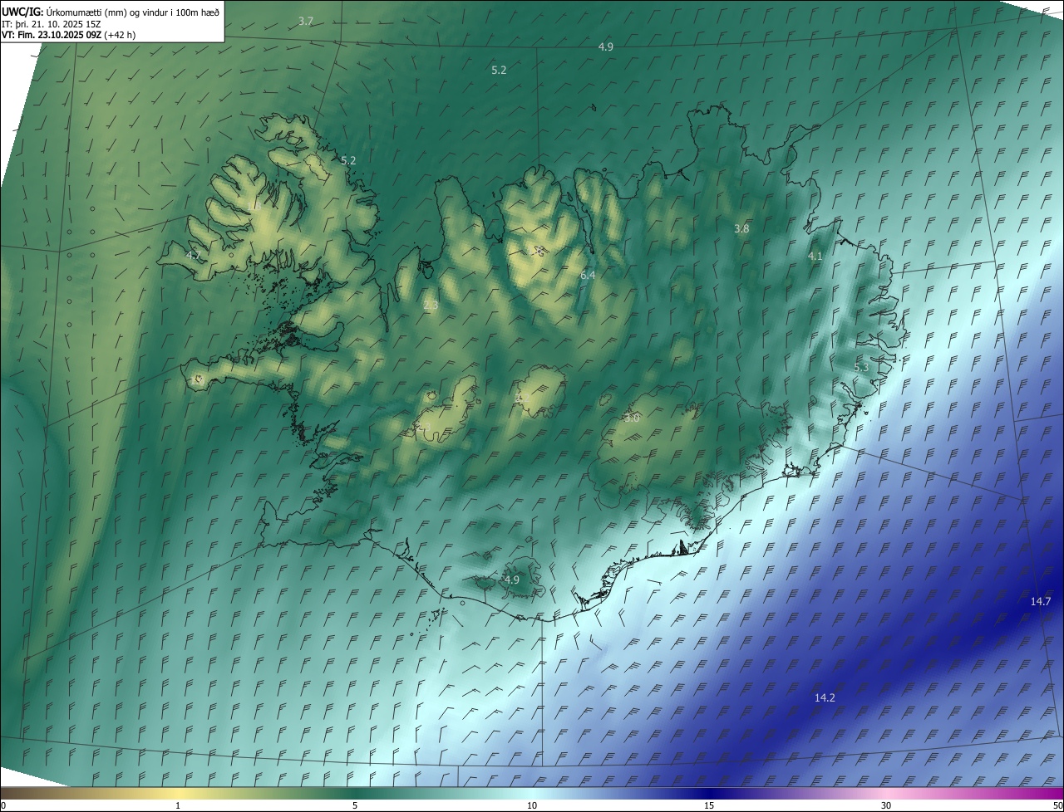Pick the pale cyan color at legend value 10
The width and height of the screenshot is (1064, 812).
click(x=532, y=794)
